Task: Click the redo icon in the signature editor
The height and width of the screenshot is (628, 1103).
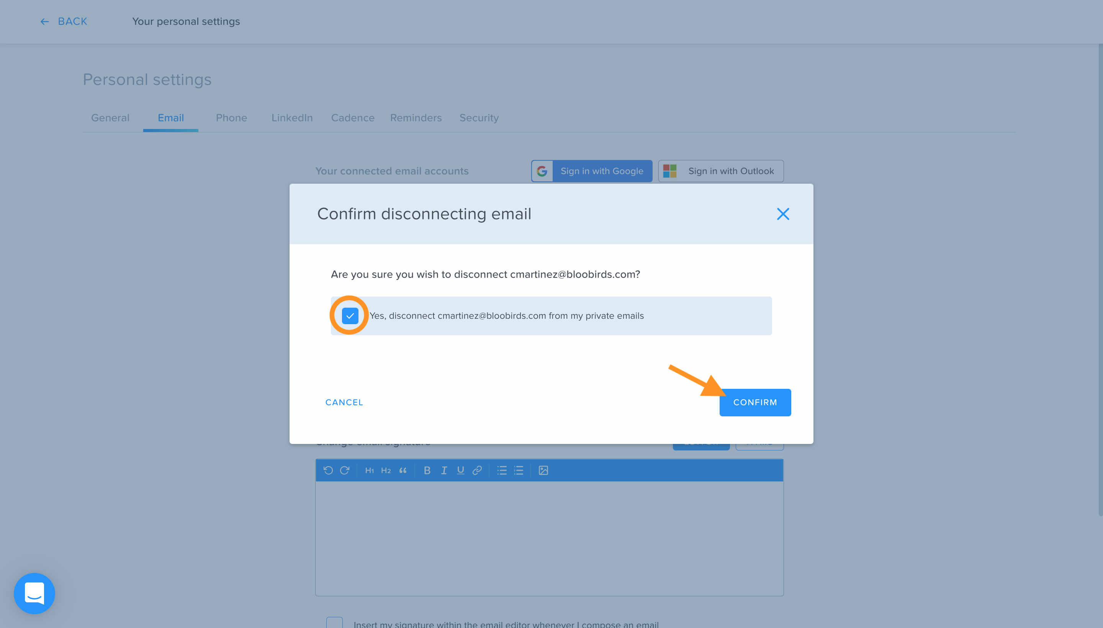Action: [x=344, y=470]
